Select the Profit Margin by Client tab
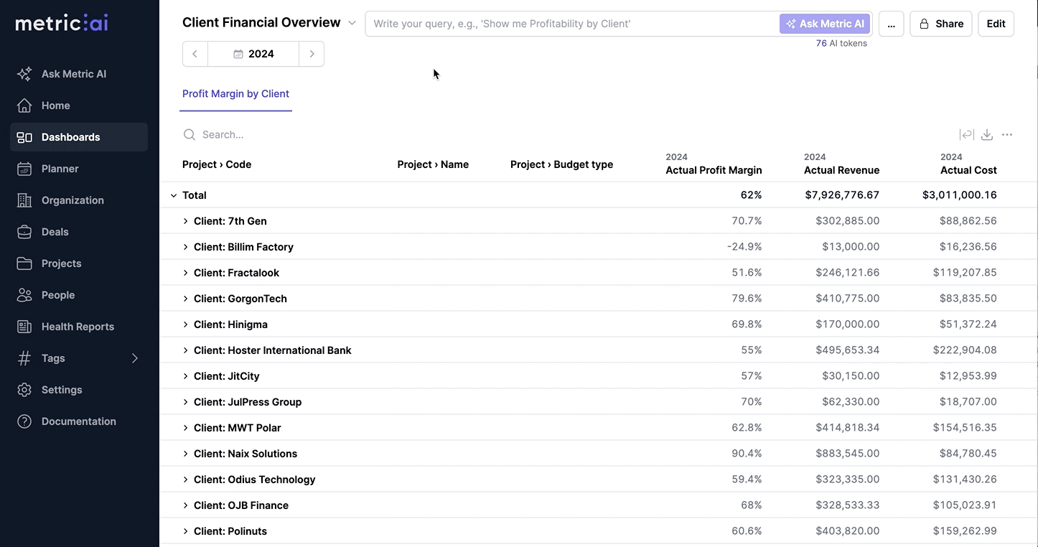 235,94
